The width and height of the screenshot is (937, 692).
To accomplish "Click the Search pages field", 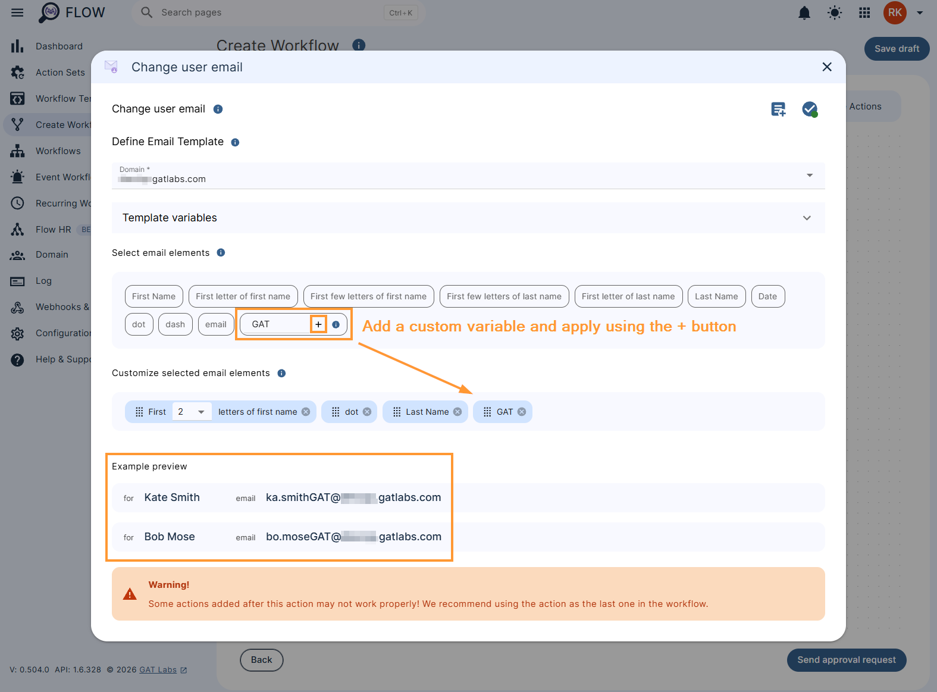I will [x=278, y=12].
